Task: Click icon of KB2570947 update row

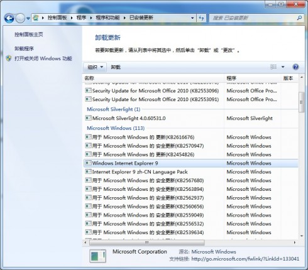Action: [88, 146]
